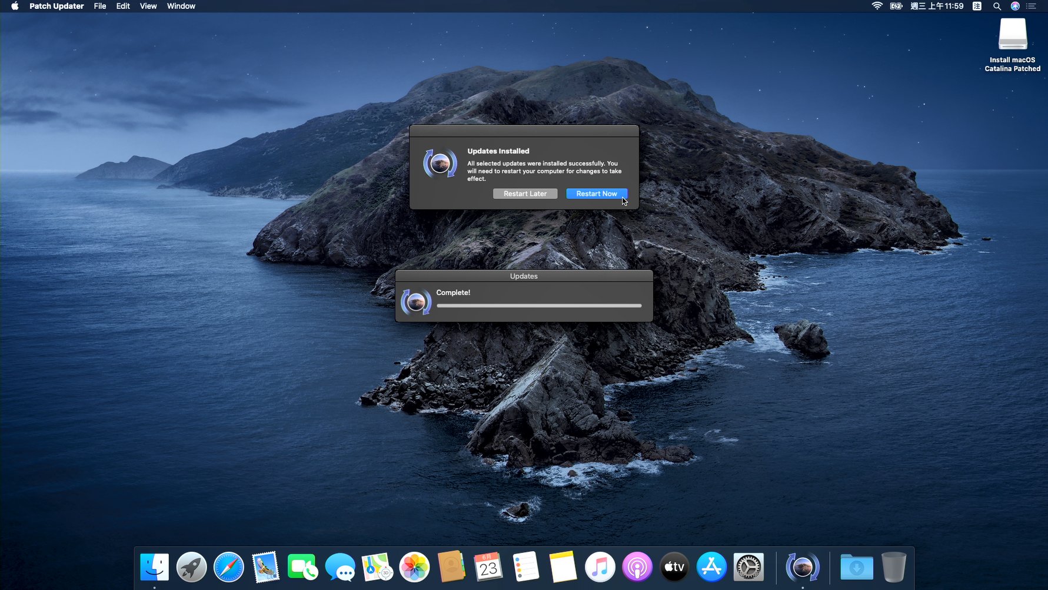Click the Restart Later button

click(525, 194)
